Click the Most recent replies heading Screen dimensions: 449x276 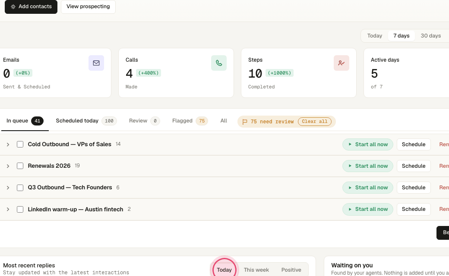click(29, 265)
